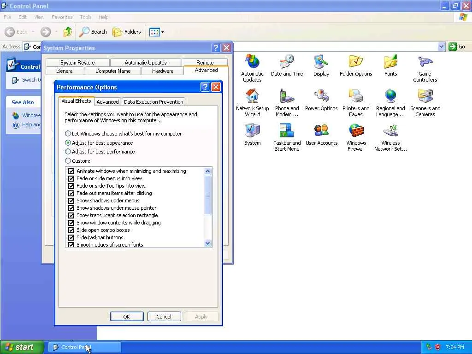Uncheck Show shadows under mouse pointer
Viewport: 472px width, 354px height.
tap(71, 208)
